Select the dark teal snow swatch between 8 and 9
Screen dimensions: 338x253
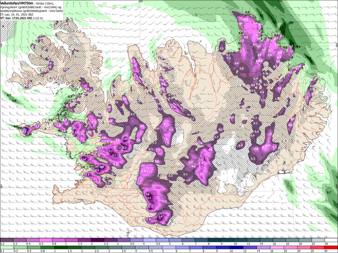click(x=214, y=240)
